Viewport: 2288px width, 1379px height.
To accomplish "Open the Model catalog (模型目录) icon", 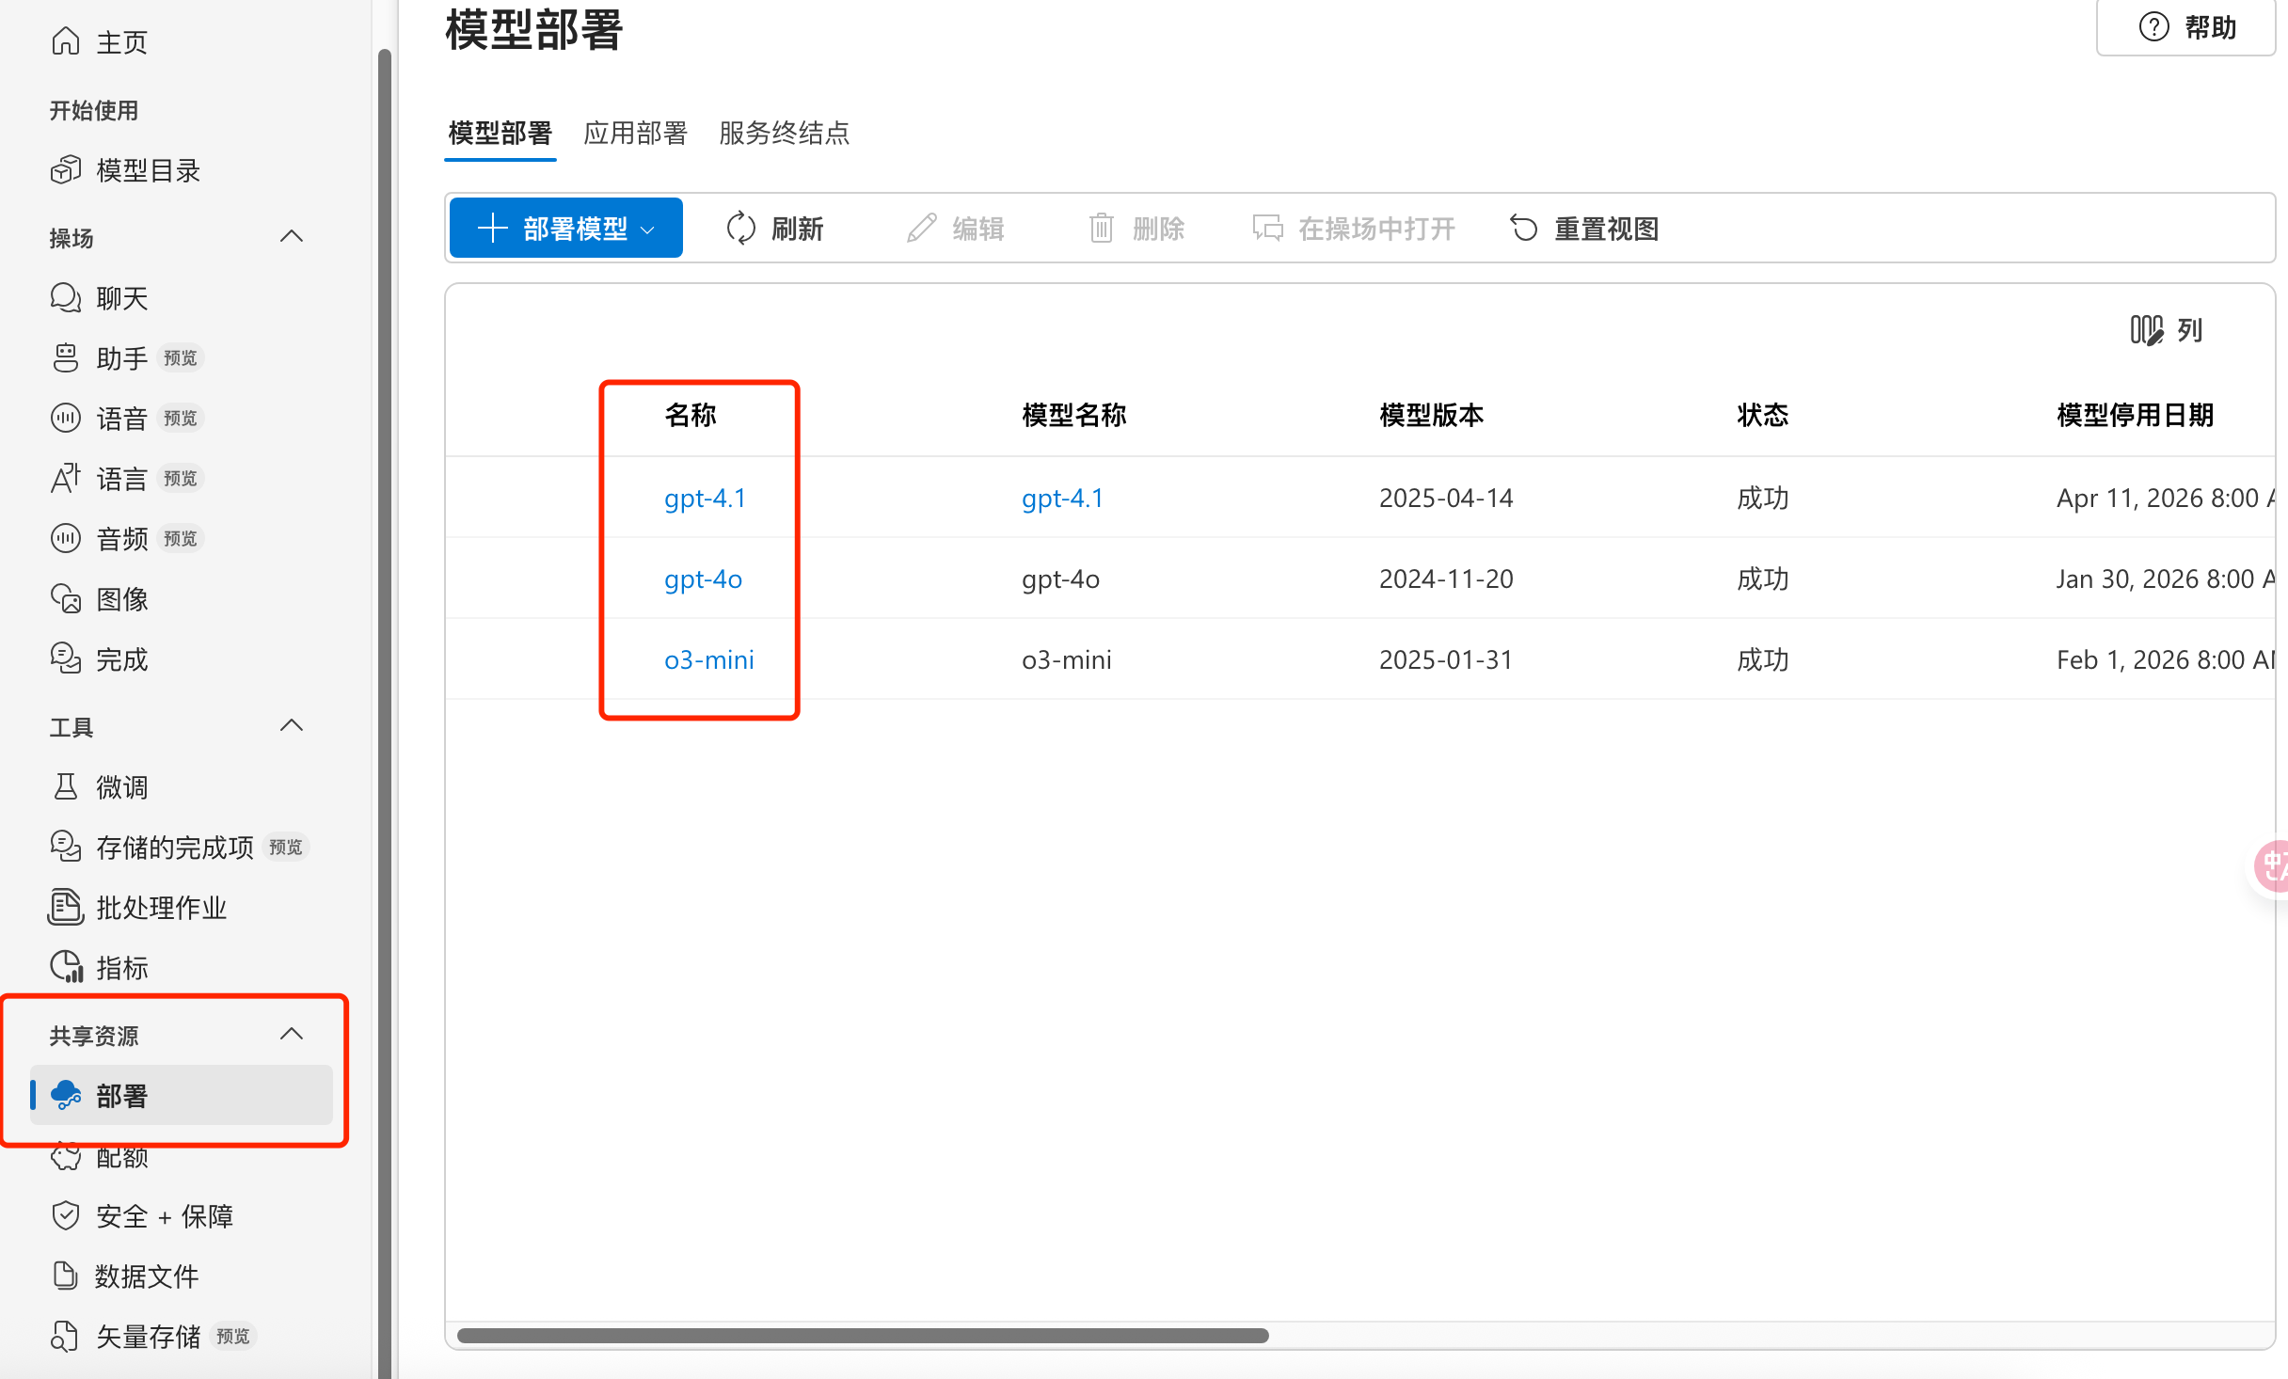I will point(66,170).
